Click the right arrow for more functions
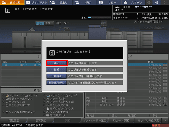Image resolution: width=169 pixels, height=127 pixels. [165, 121]
